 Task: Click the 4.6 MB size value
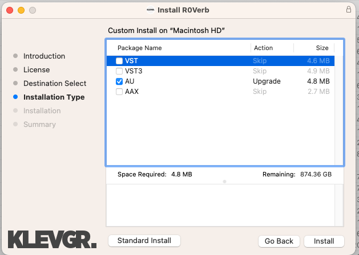pyautogui.click(x=318, y=61)
